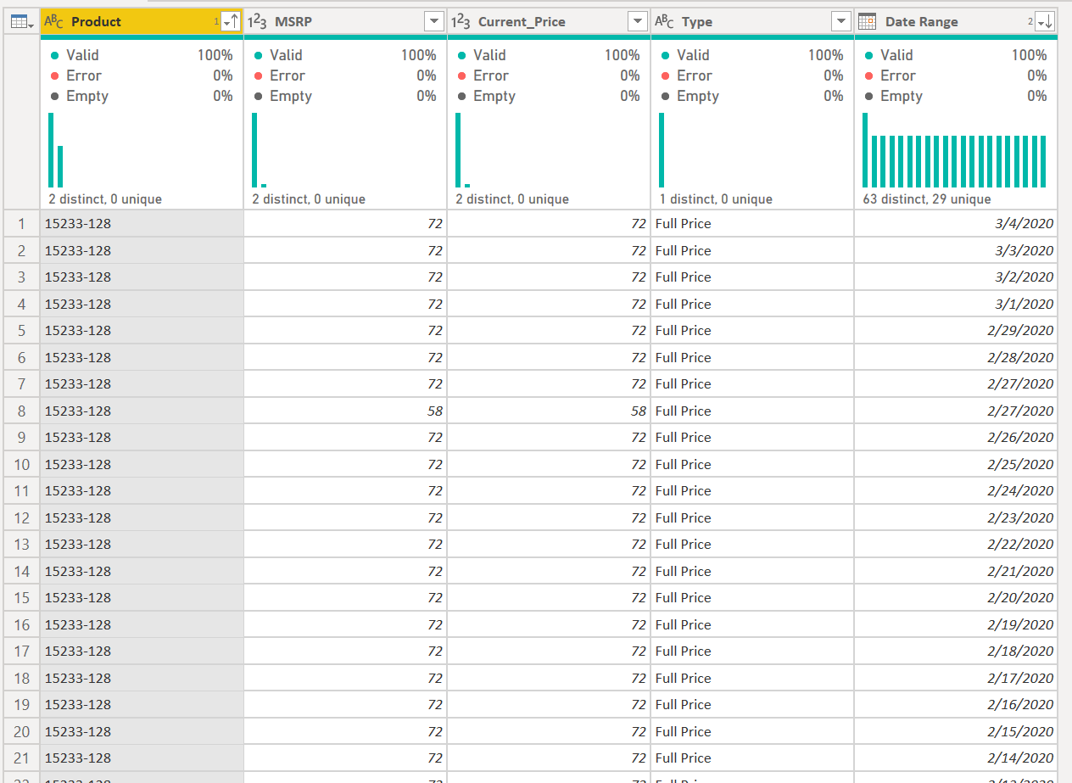Screen dimensions: 1072x783
Task: Change Date Range column date type icon
Action: click(867, 22)
